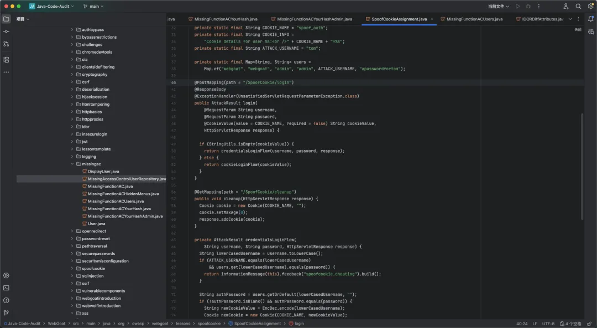Click the read-only lock icon in status bar
Screen dimensions: 597x328
tap(589, 324)
